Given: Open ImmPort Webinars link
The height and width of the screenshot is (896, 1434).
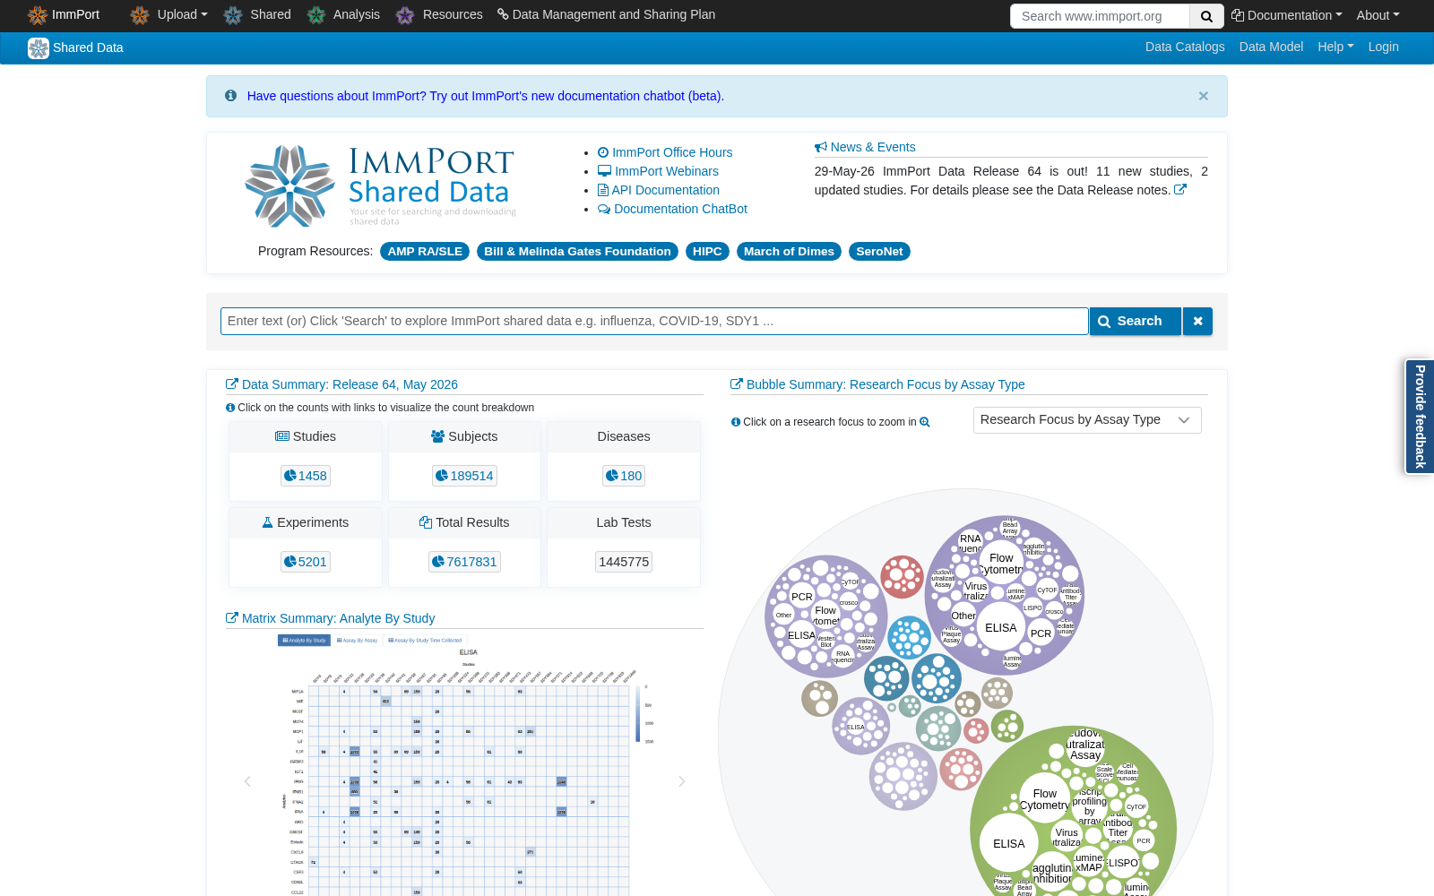Looking at the screenshot, I should point(658,171).
